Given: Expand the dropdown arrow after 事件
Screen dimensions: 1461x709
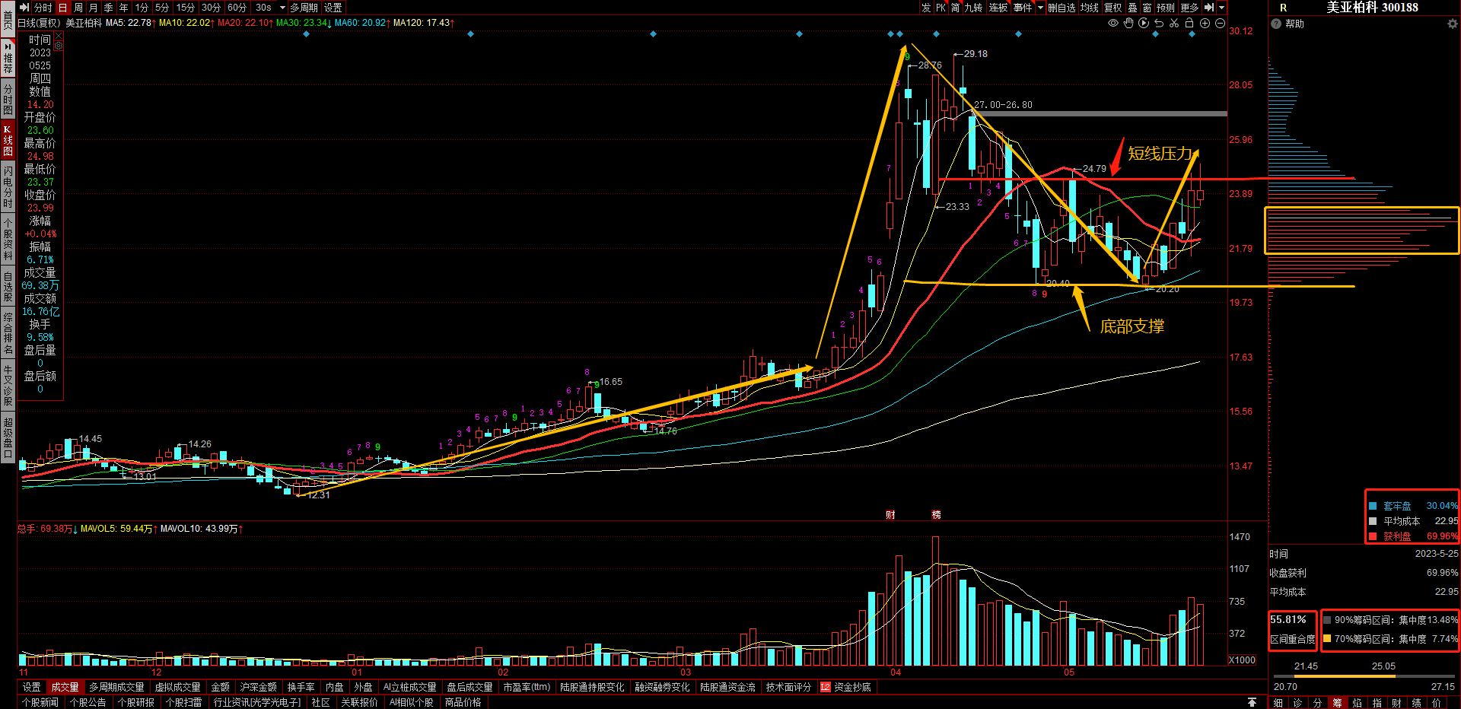Looking at the screenshot, I should click(1040, 8).
